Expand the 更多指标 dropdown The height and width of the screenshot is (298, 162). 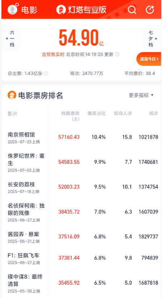pyautogui.click(x=141, y=95)
